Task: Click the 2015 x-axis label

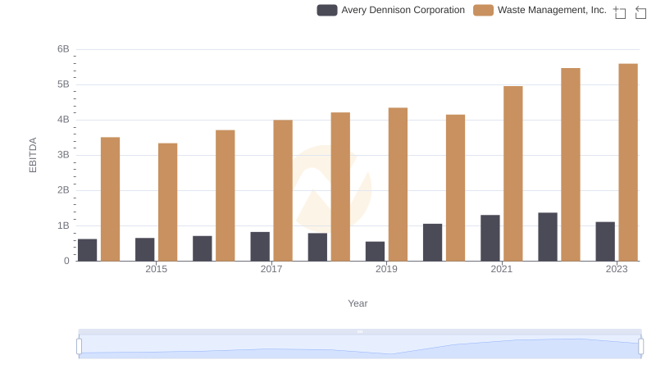Action: point(156,269)
